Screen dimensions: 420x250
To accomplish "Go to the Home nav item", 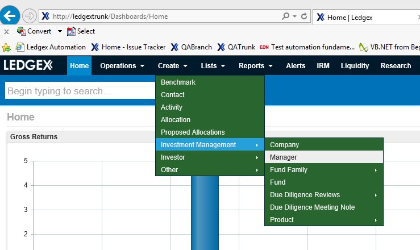I will [80, 65].
